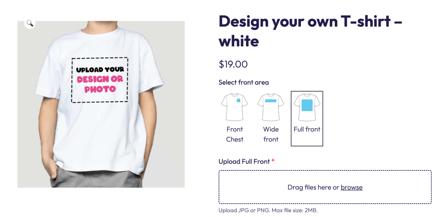Click the "Upload Full Front" field label
Screen dimensions: 444x217
(x=244, y=161)
